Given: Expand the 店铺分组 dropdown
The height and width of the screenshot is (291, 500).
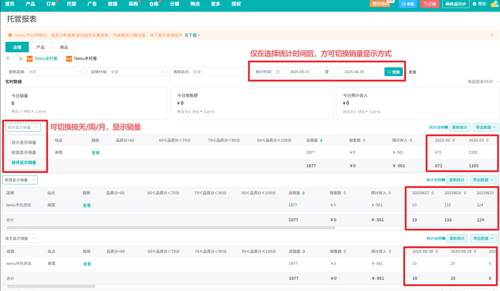Looking at the screenshot, I should (127, 72).
